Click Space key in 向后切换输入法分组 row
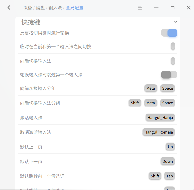This screenshot has height=190, width=194. point(167,103)
